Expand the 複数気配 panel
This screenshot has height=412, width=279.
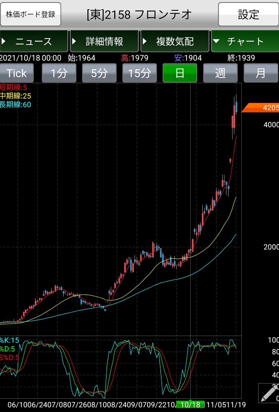pos(175,41)
